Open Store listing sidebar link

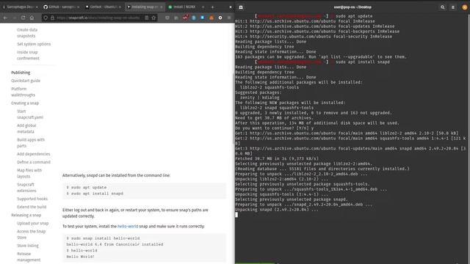[x=28, y=246]
